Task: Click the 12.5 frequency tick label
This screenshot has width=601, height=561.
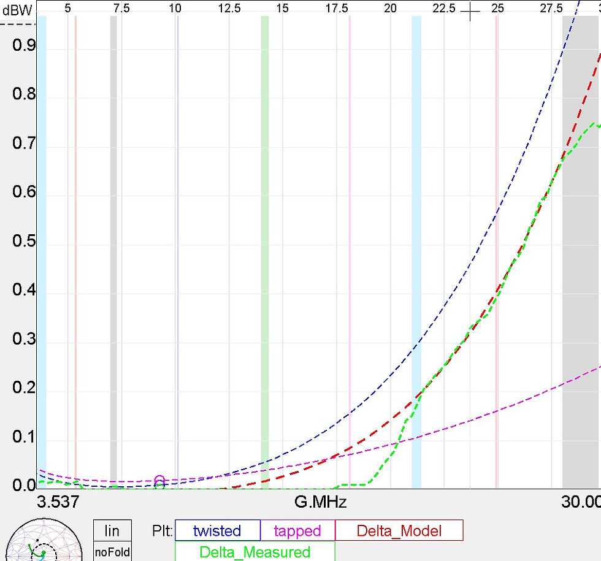Action: (x=229, y=8)
